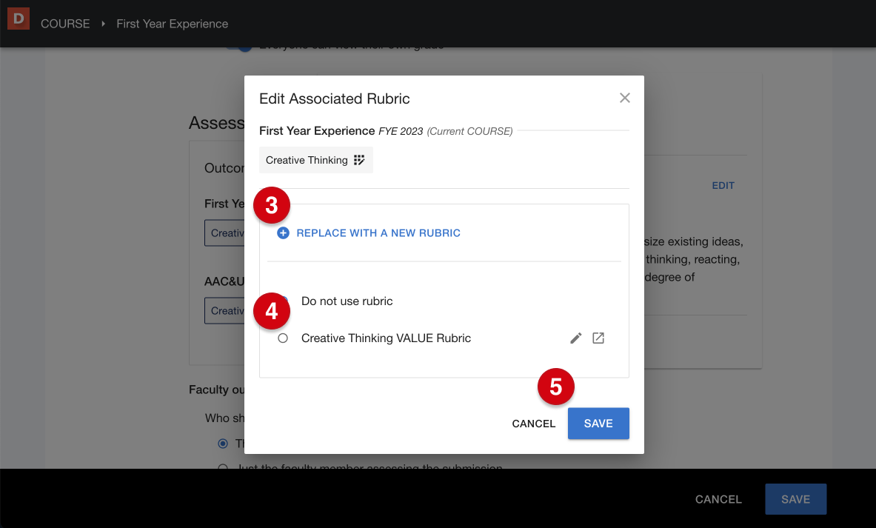Select first faculty outcome radio on background page
Image resolution: width=876 pixels, height=528 pixels.
pyautogui.click(x=223, y=444)
